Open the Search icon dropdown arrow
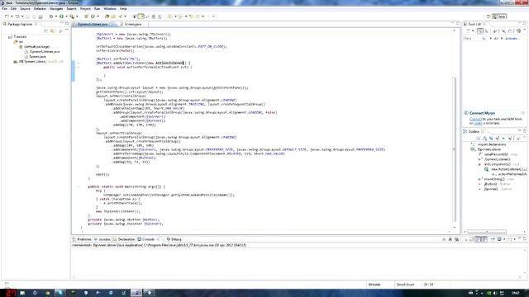This screenshot has height=297, width=529. click(x=125, y=16)
